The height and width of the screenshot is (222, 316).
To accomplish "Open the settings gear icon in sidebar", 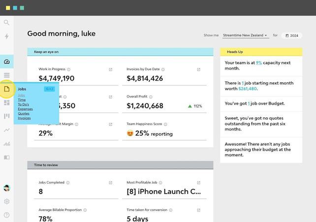I will click(6, 201).
